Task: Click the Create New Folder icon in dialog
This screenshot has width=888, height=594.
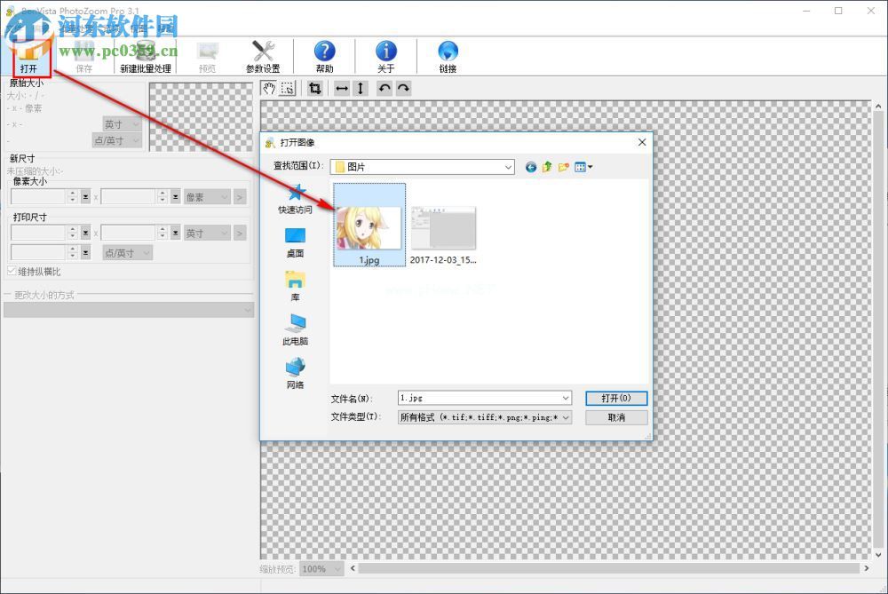Action: pyautogui.click(x=564, y=166)
